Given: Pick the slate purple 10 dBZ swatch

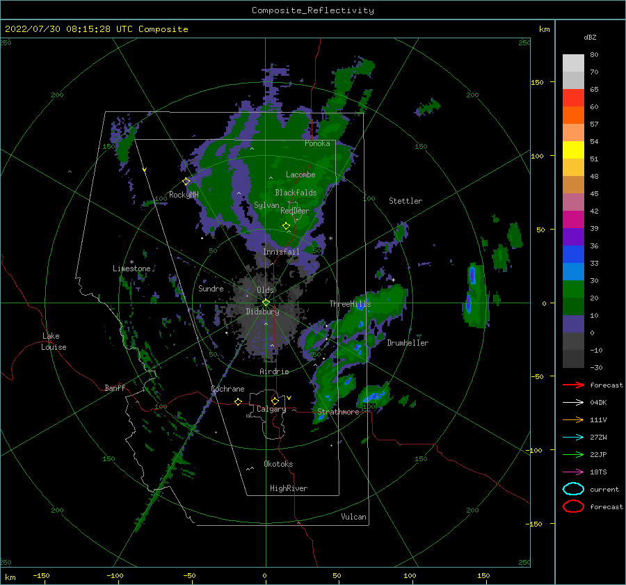Looking at the screenshot, I should (573, 324).
